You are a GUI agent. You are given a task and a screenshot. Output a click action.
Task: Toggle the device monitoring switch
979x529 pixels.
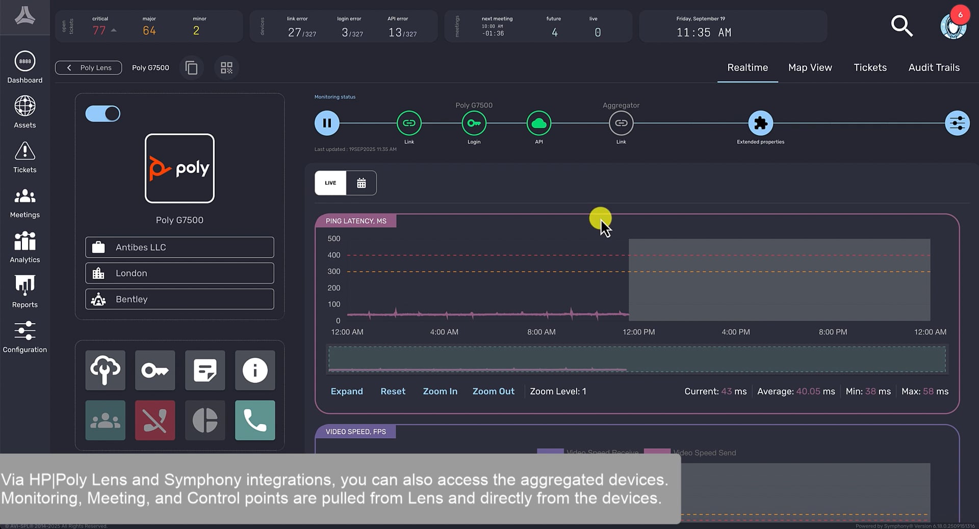[x=103, y=114]
